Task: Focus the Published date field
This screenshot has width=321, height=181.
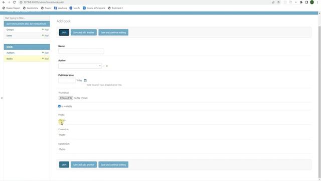Action: coord(67,80)
